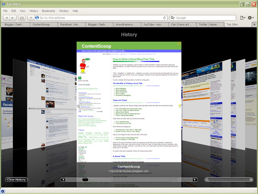Switch to the YouTube tab
Viewport: 258px width, 194px height.
click(155, 24)
